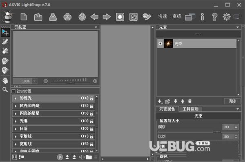Delete the element with trash icon
Screen dimensions: 245x162
pyautogui.click(x=190, y=101)
